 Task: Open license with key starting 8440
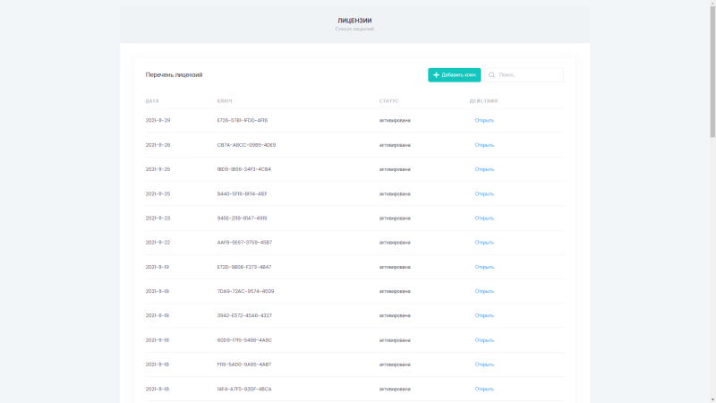(x=484, y=193)
